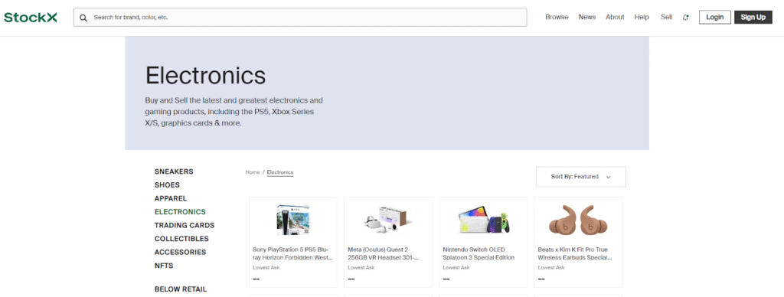Select the NFTs category
The height and width of the screenshot is (297, 784).
click(164, 266)
